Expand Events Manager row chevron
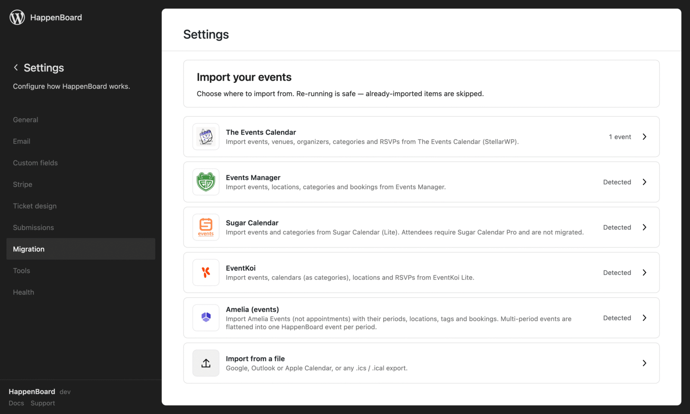Screen dimensions: 690x414 click(644, 182)
